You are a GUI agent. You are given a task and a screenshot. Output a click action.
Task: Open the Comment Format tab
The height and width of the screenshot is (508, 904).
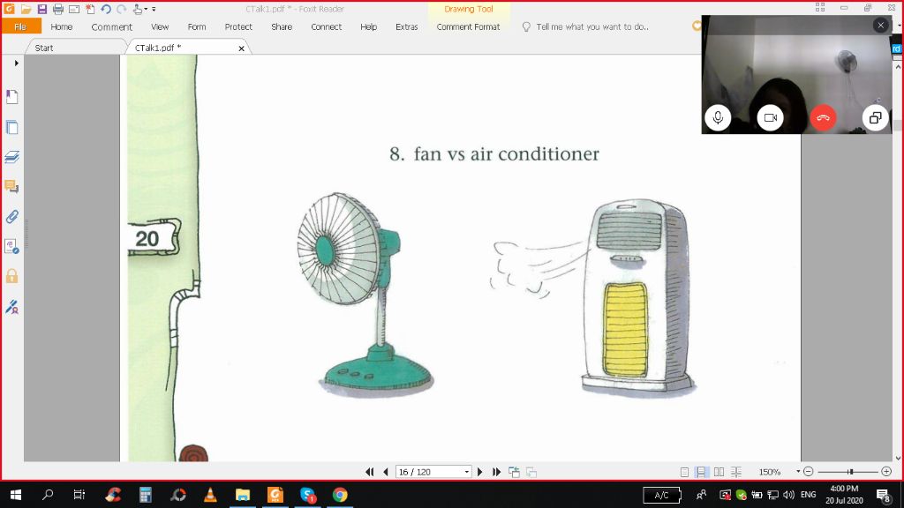pos(468,26)
